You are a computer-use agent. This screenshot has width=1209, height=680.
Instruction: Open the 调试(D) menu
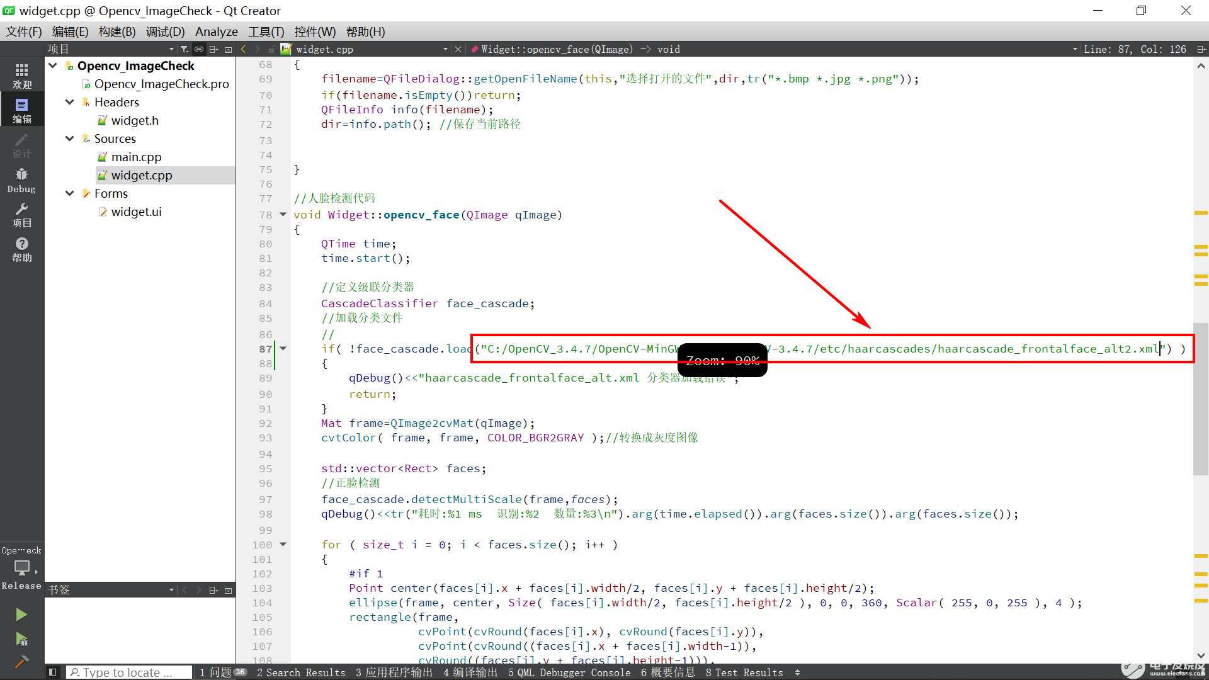click(165, 31)
